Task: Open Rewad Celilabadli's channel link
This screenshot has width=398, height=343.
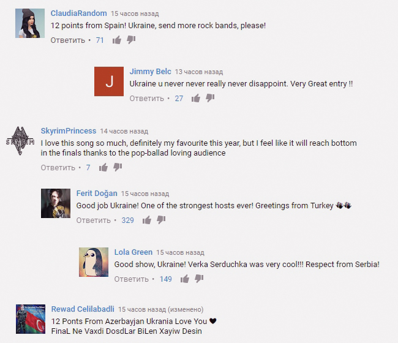Action: point(83,309)
